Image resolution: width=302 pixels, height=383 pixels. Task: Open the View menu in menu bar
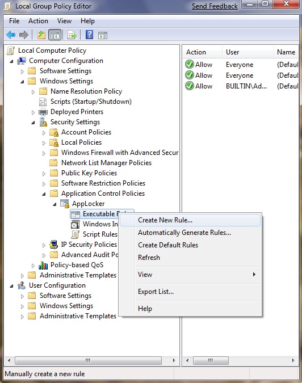pos(64,21)
